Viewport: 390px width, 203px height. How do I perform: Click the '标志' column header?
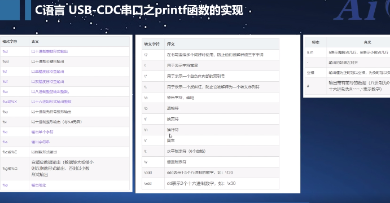pos(315,42)
